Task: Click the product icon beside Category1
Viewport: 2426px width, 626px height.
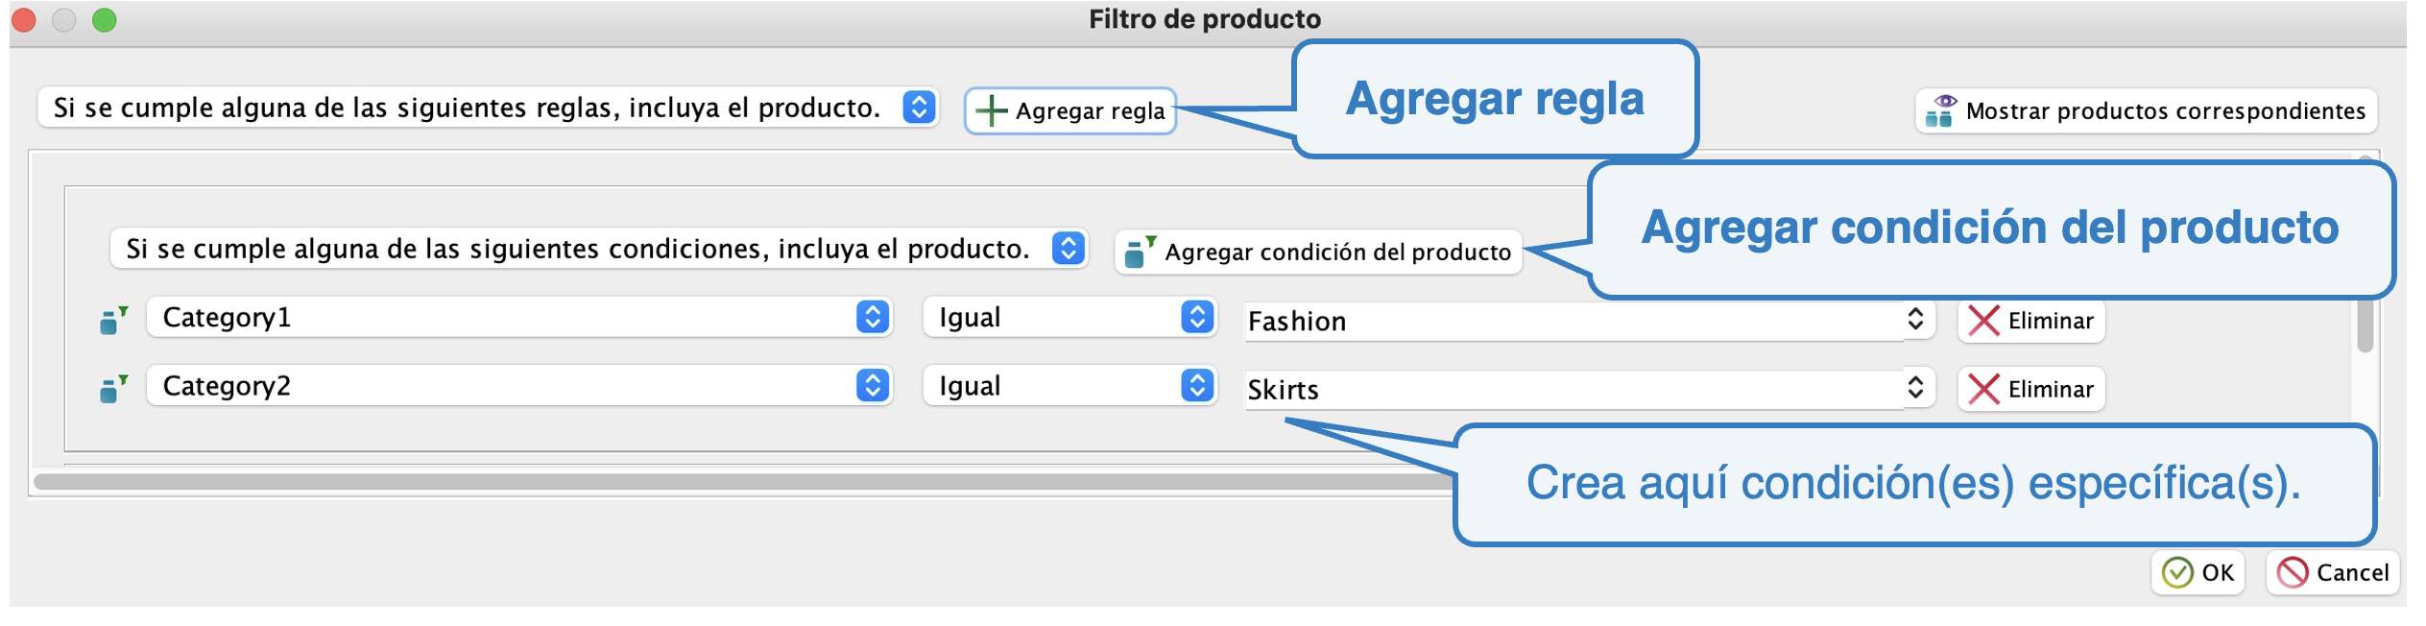Action: (x=113, y=320)
